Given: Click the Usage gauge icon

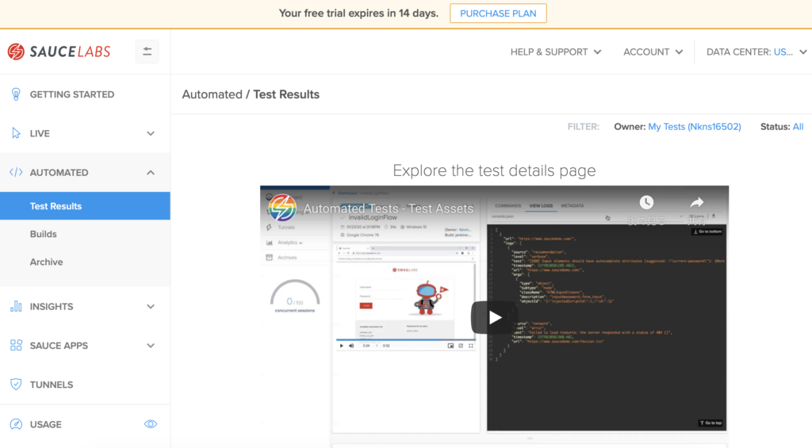Looking at the screenshot, I should [x=16, y=424].
